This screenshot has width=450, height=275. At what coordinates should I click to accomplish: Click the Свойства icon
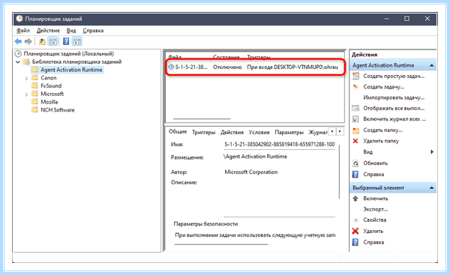355,220
